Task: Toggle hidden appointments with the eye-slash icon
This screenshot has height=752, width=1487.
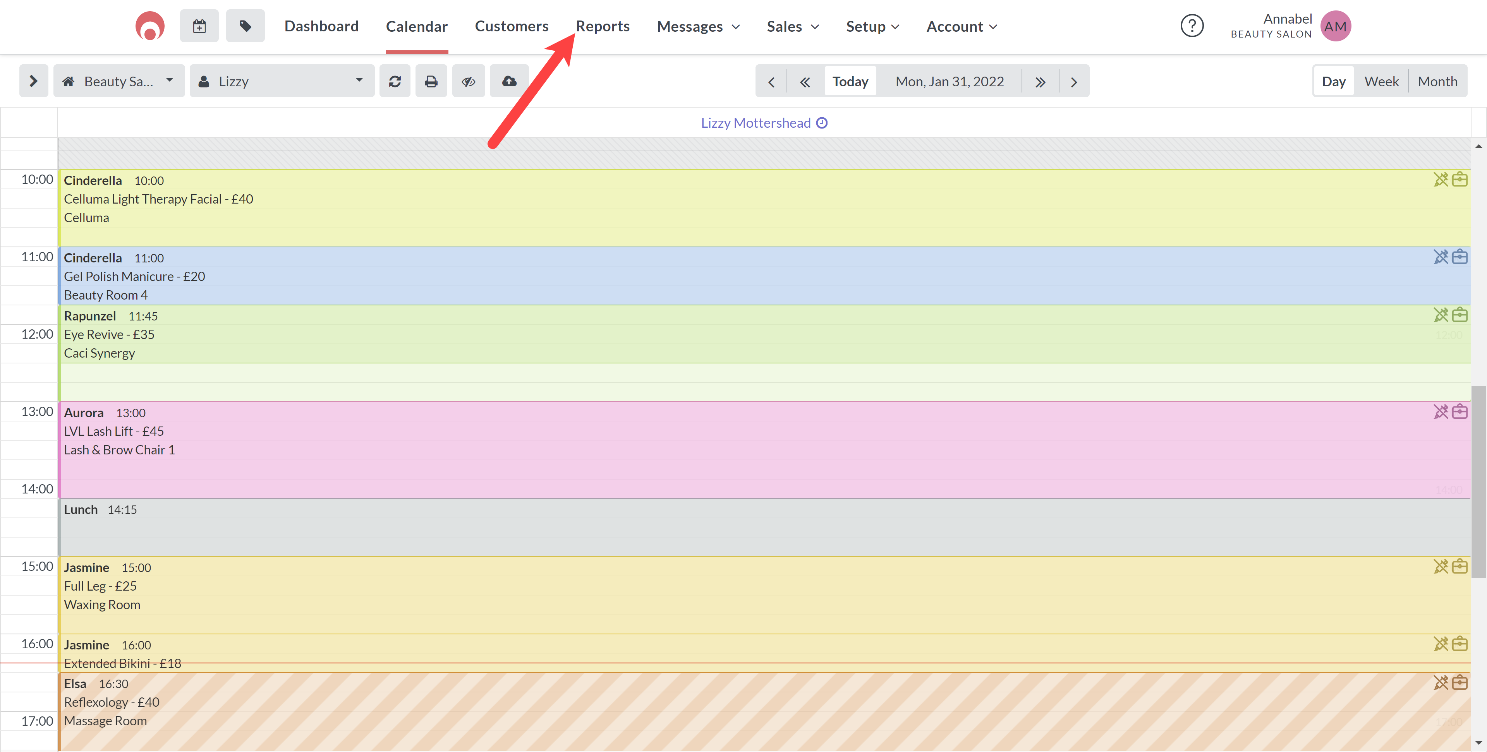Action: click(468, 81)
